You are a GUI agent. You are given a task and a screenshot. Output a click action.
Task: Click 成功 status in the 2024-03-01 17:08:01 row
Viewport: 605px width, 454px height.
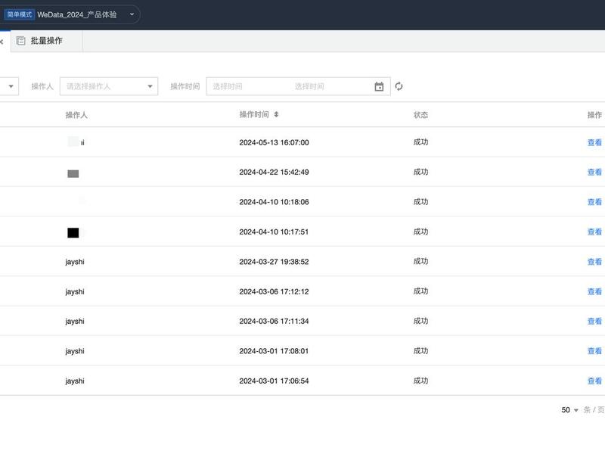coord(420,350)
